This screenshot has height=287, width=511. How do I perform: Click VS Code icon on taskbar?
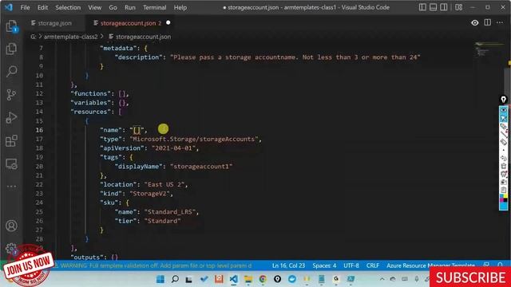[x=234, y=279]
